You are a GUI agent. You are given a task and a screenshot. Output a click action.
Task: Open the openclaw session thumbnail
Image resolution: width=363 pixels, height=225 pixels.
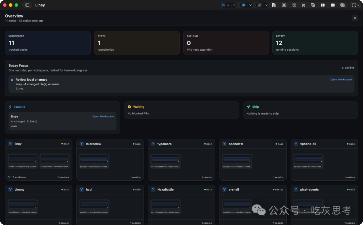click(x=237, y=161)
